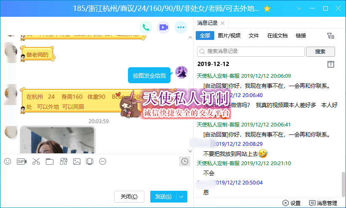Insert a picture with the image icon

(x=77, y=161)
